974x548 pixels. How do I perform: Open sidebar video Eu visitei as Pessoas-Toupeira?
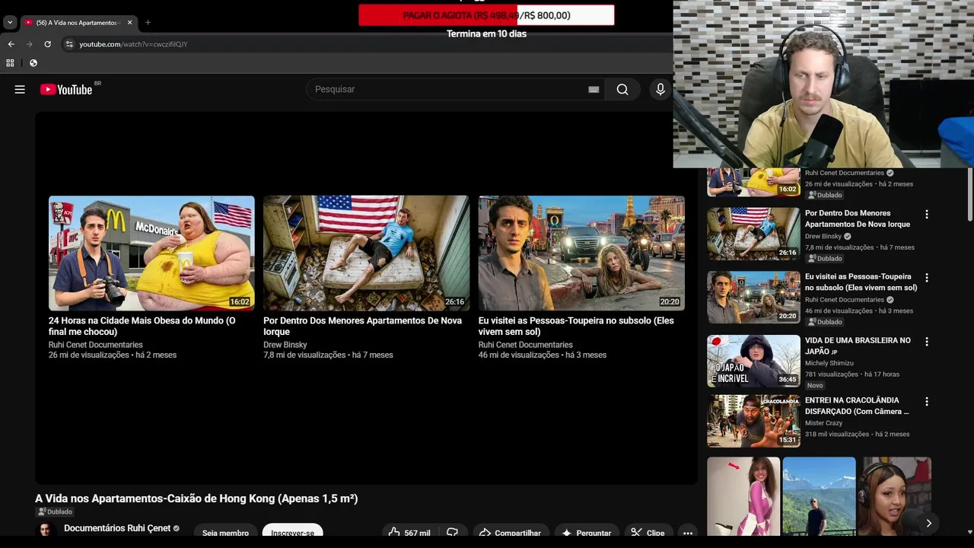(x=861, y=282)
